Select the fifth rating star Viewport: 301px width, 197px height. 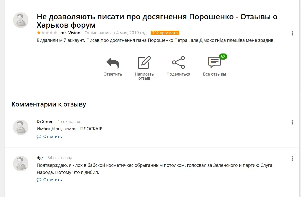point(55,32)
